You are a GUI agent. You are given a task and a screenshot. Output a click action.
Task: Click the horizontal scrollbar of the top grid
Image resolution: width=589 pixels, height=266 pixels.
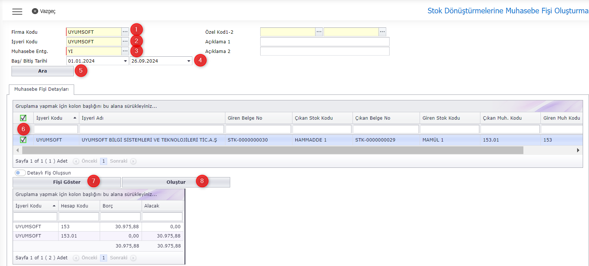pos(273,150)
